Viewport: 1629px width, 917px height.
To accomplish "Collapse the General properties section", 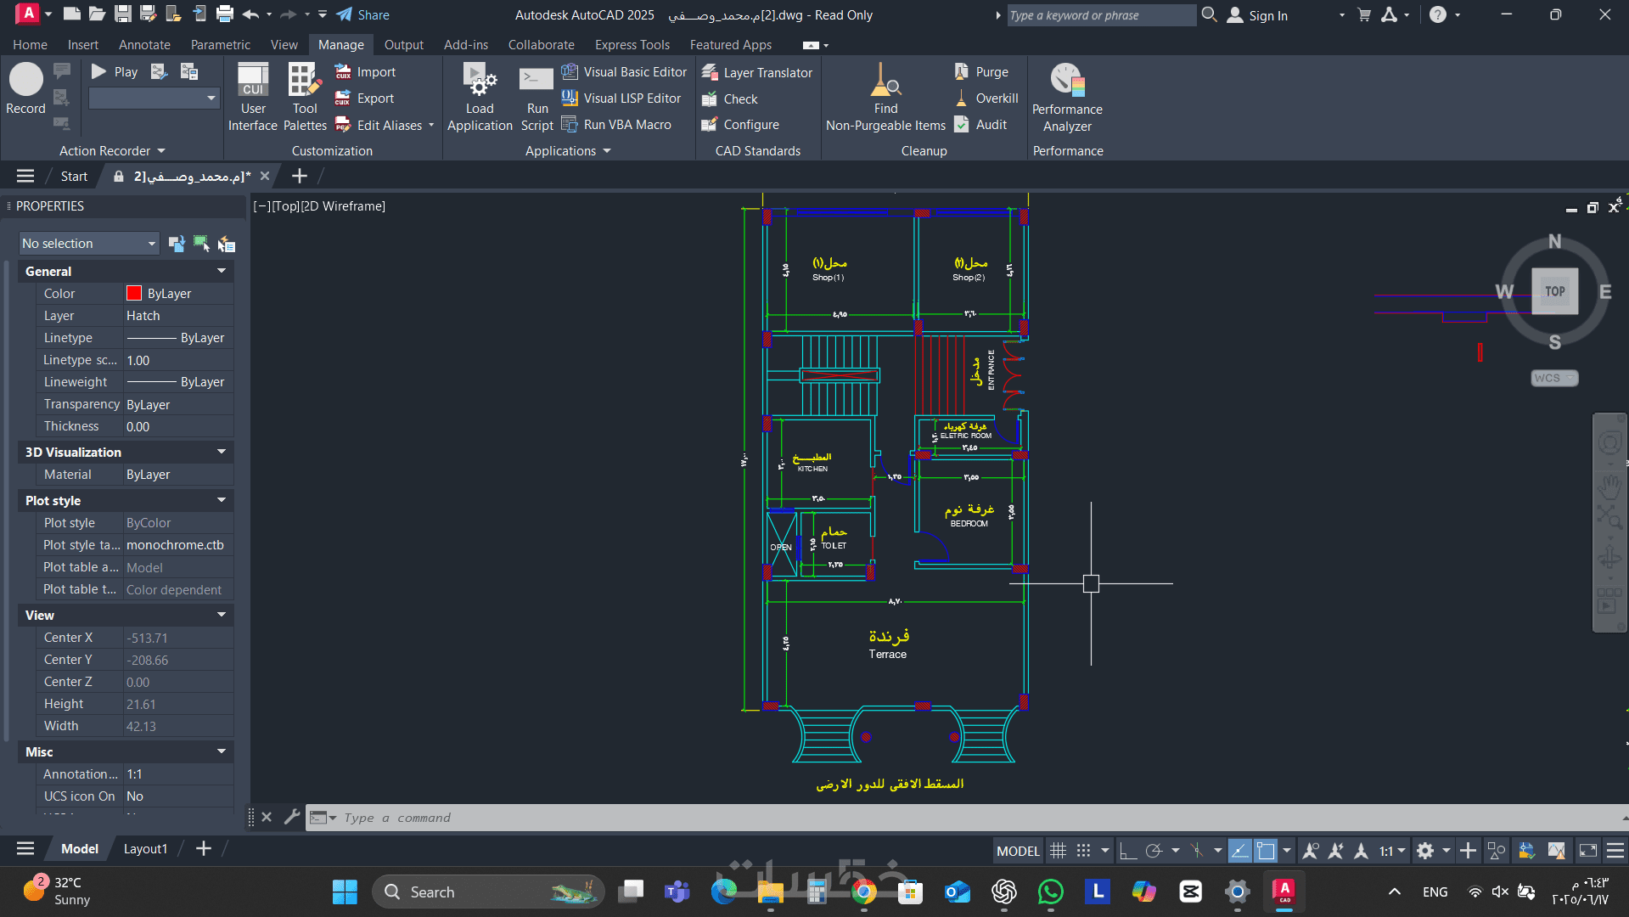I will point(222,271).
